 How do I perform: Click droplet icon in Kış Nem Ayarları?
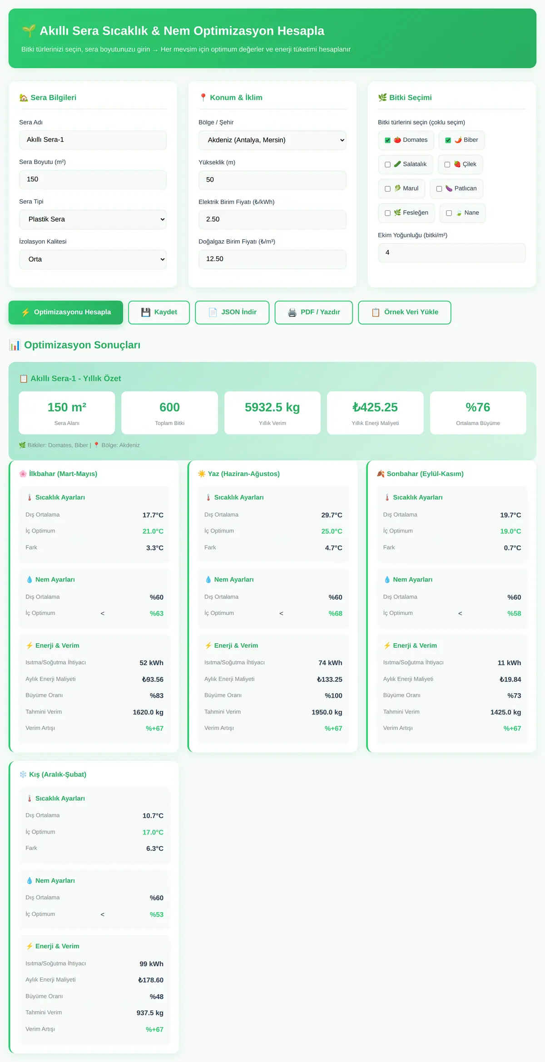coord(30,881)
